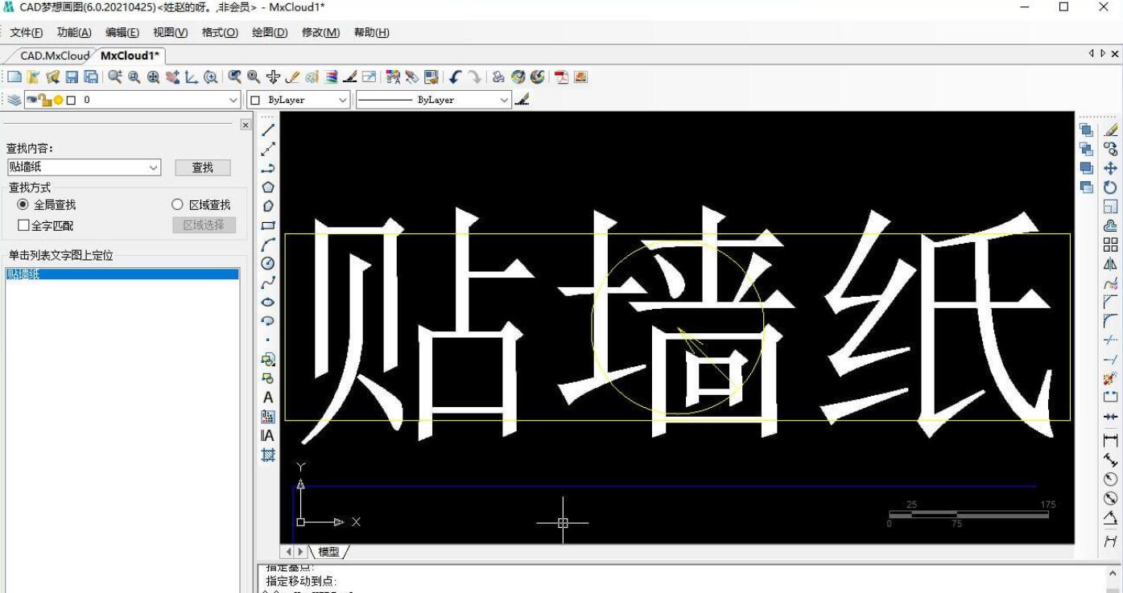Toggle the layer visibility eye icon
This screenshot has height=593, width=1123.
click(32, 100)
